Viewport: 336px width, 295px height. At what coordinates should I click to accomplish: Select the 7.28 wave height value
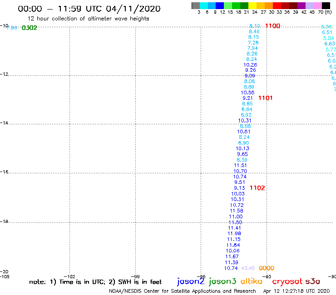(x=253, y=43)
